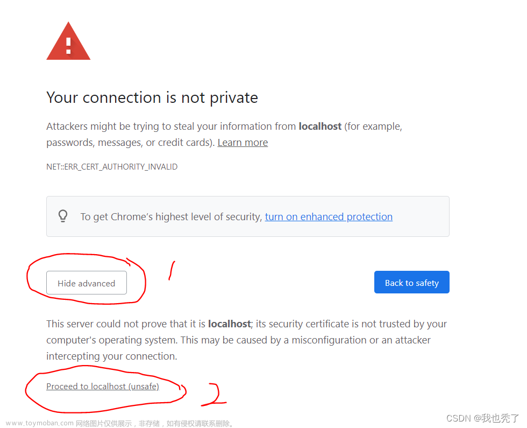Click the handwritten red number 1 annotation
Viewport: 527px width, 428px height.
coord(172,270)
